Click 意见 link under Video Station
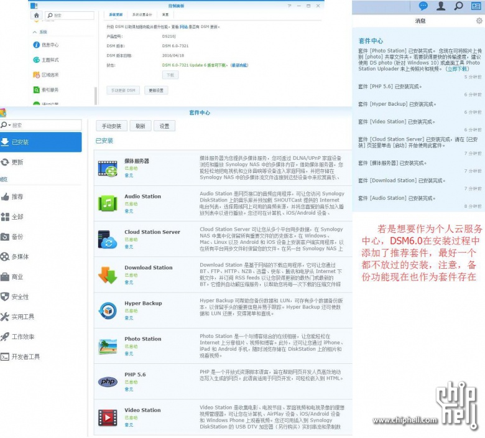This screenshot has height=438, width=485. 129,425
